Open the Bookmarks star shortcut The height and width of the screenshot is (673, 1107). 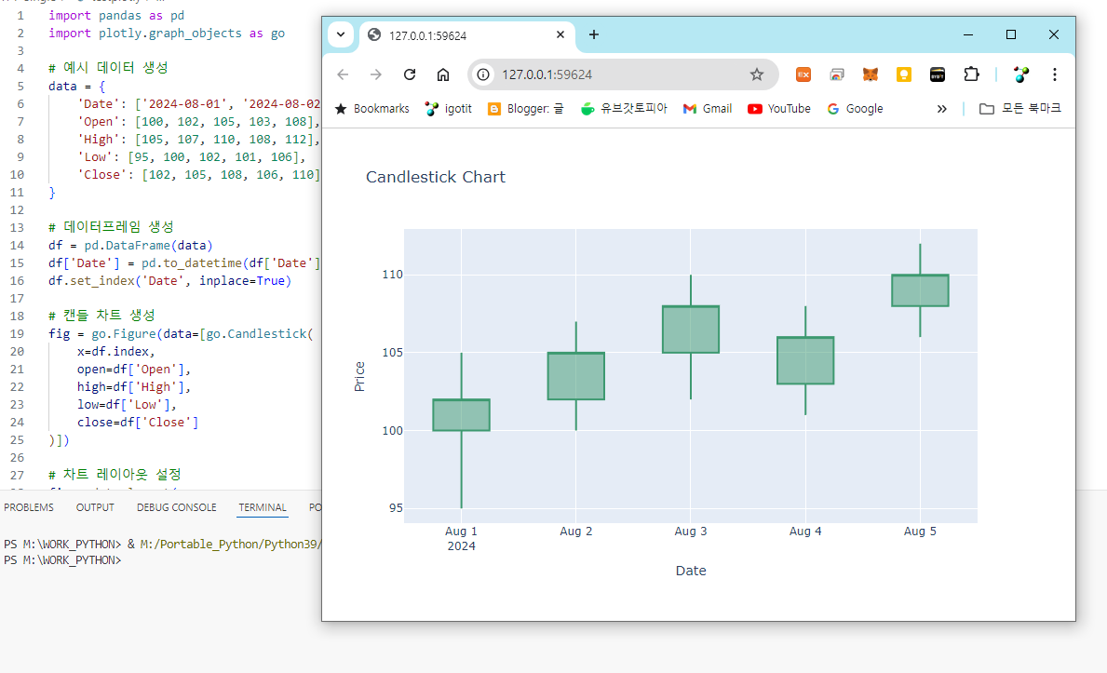(372, 109)
